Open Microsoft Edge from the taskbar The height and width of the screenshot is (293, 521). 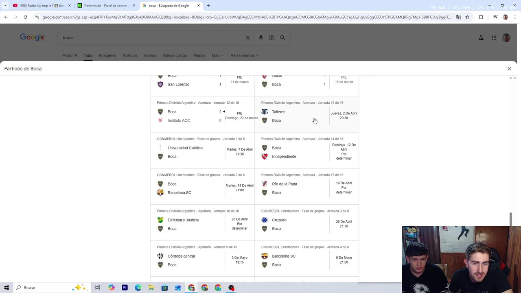(x=138, y=288)
